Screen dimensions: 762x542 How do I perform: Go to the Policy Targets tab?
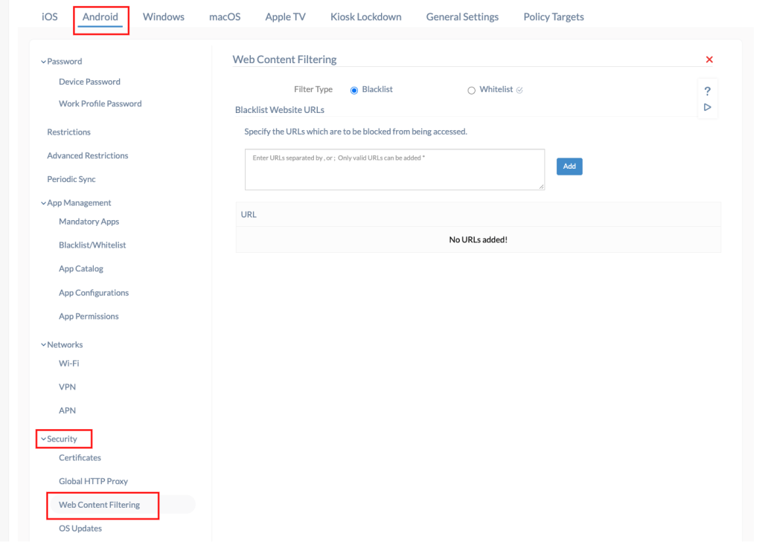(x=553, y=17)
